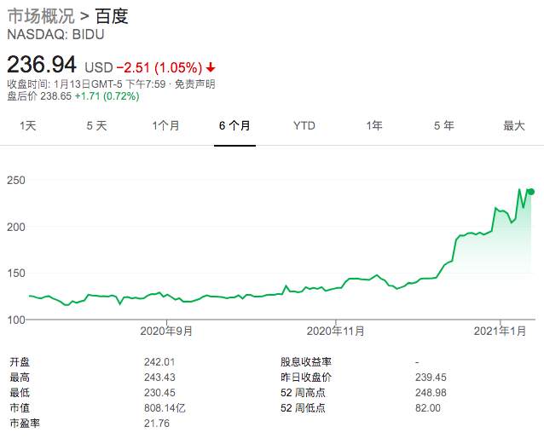
Task: Click the 开盘 label
Action: click(x=20, y=362)
